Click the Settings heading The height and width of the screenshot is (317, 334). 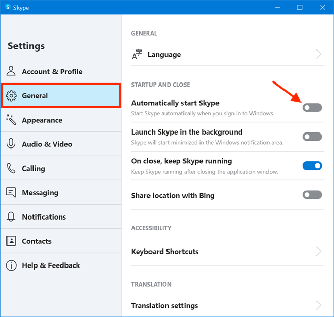[26, 46]
